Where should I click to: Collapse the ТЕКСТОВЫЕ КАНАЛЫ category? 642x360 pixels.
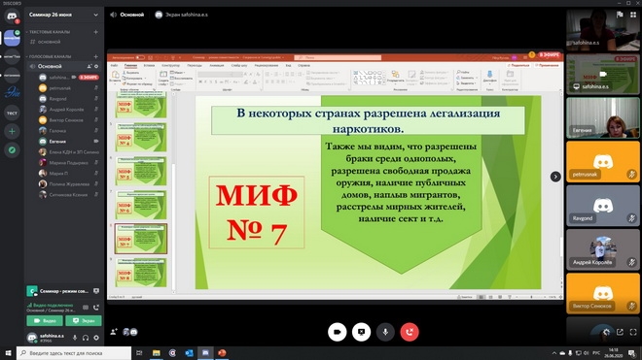(50, 32)
